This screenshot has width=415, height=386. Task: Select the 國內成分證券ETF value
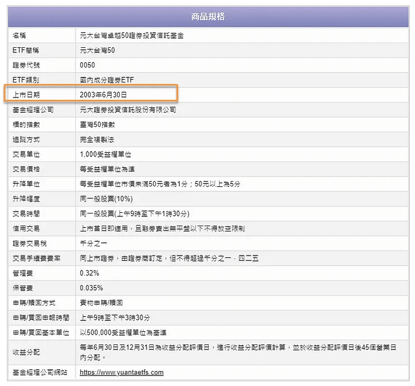[x=107, y=80]
